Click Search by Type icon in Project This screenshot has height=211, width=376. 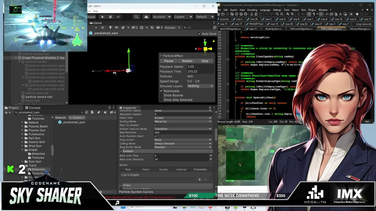(92, 113)
